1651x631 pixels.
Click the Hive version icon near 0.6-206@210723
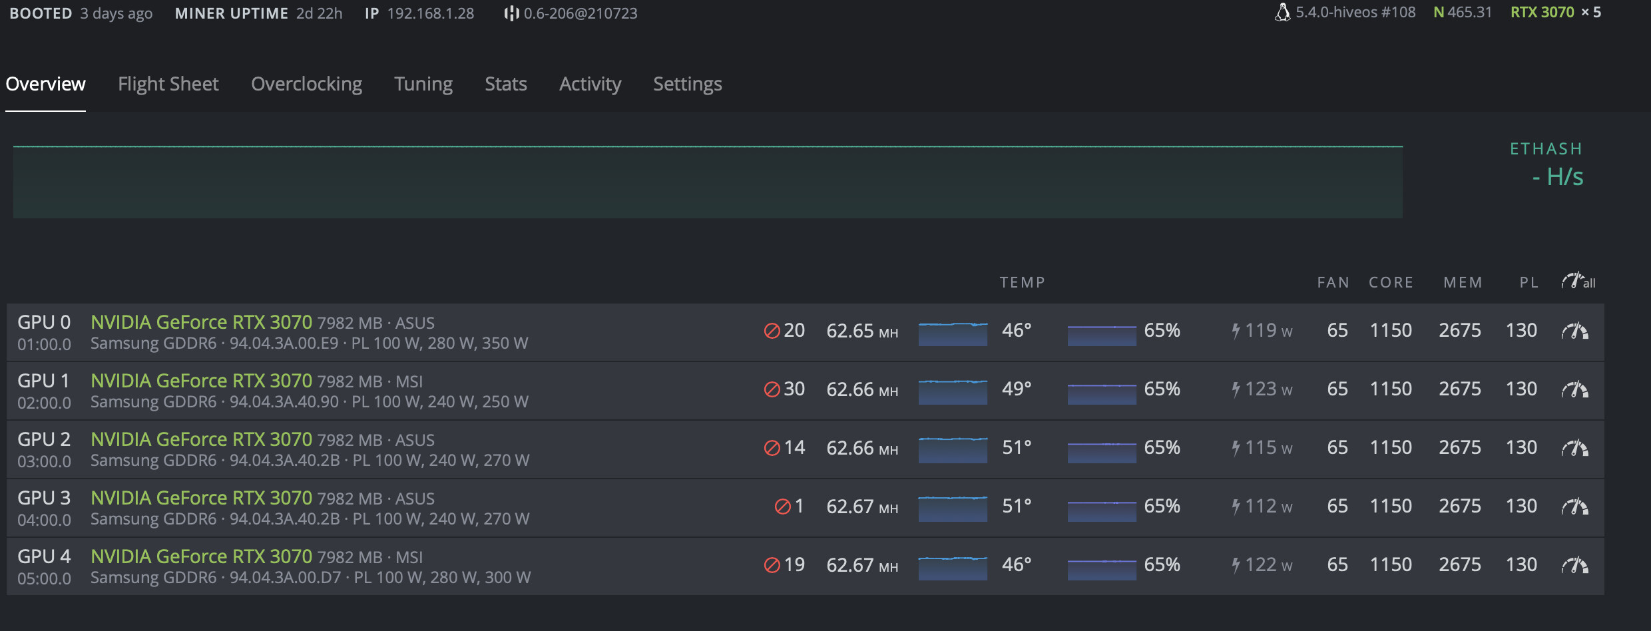[511, 13]
